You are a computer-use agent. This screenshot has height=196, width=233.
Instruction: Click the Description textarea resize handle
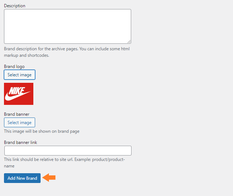[129, 42]
